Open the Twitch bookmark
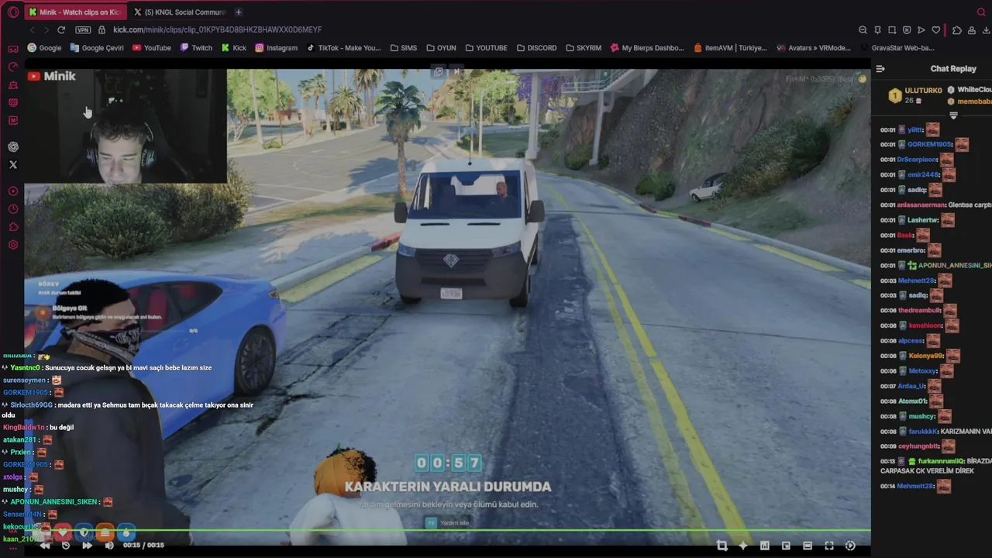Viewport: 992px width, 558px height. pyautogui.click(x=196, y=48)
